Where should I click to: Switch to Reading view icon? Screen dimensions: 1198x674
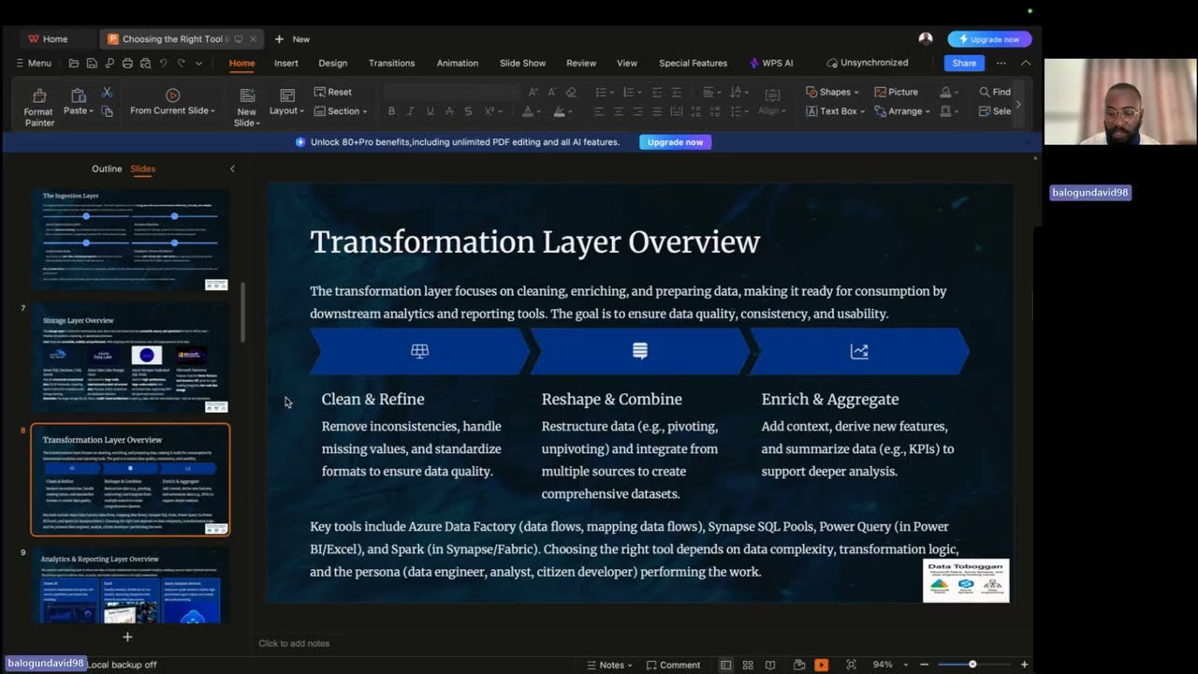tap(770, 665)
